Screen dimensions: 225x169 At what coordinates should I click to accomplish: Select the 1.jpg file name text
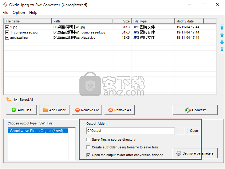click(x=14, y=27)
